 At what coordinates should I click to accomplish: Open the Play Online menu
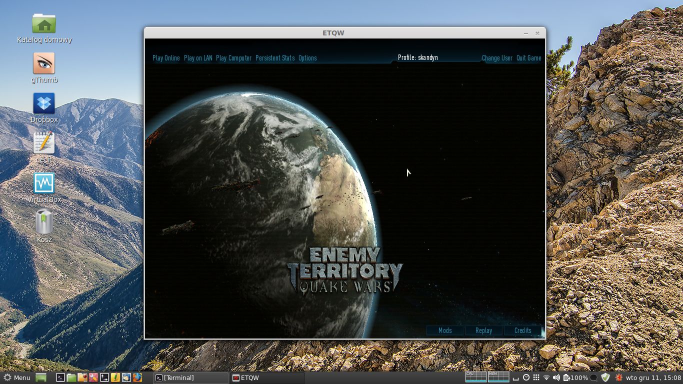[x=166, y=58]
